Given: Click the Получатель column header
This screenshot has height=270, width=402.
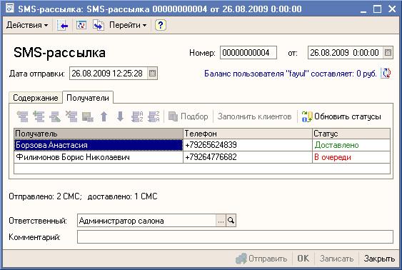Looking at the screenshot, I should point(99,134).
